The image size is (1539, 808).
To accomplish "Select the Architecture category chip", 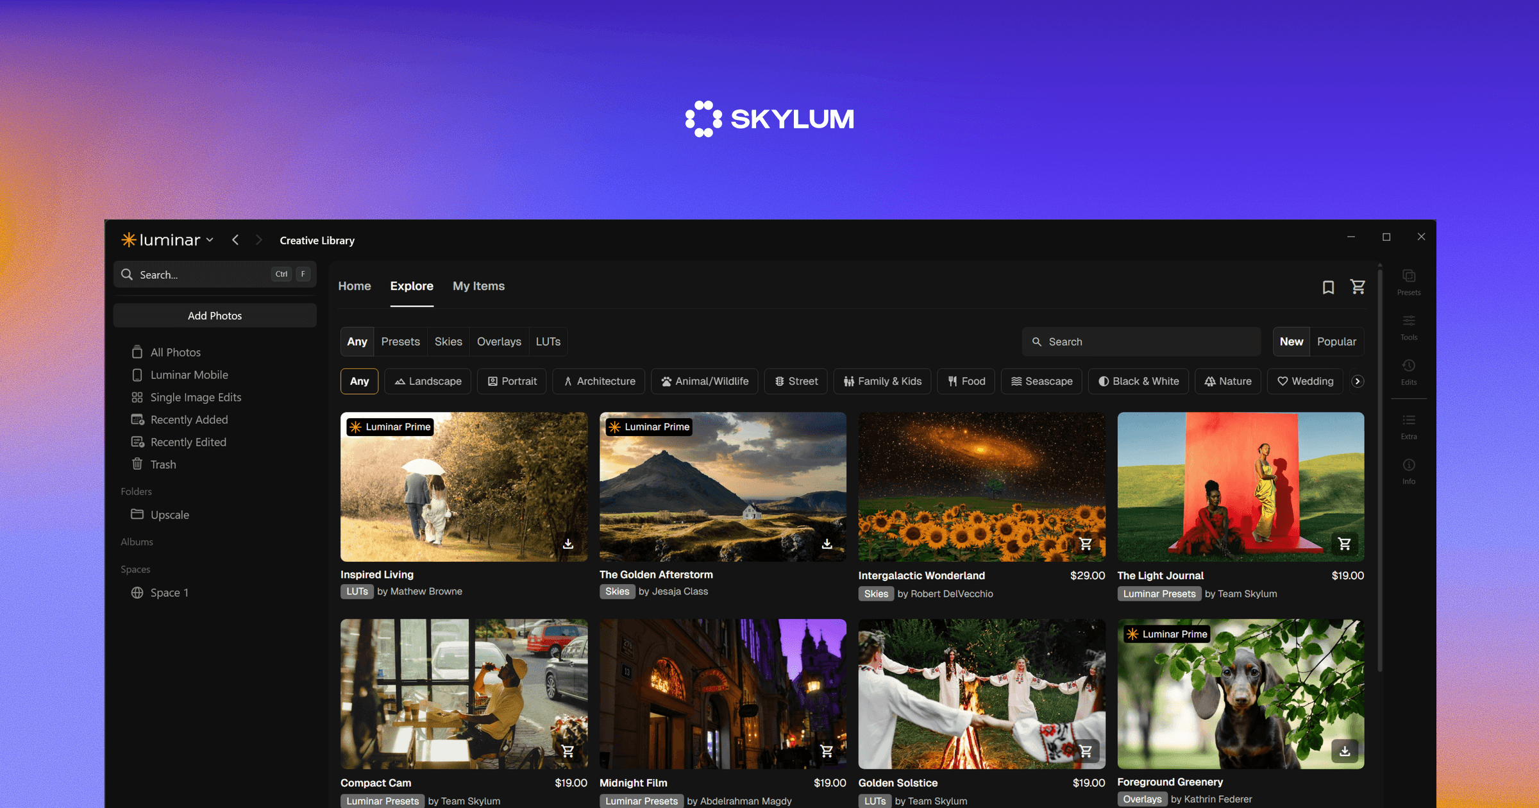I will point(599,381).
